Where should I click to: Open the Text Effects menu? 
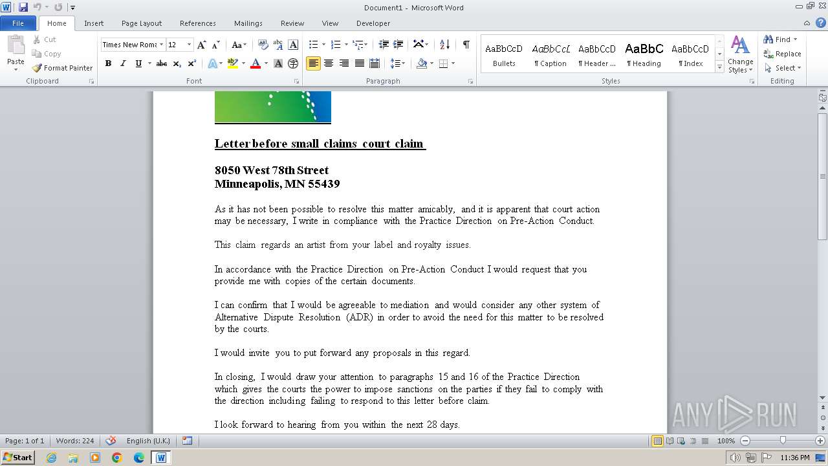tap(213, 63)
